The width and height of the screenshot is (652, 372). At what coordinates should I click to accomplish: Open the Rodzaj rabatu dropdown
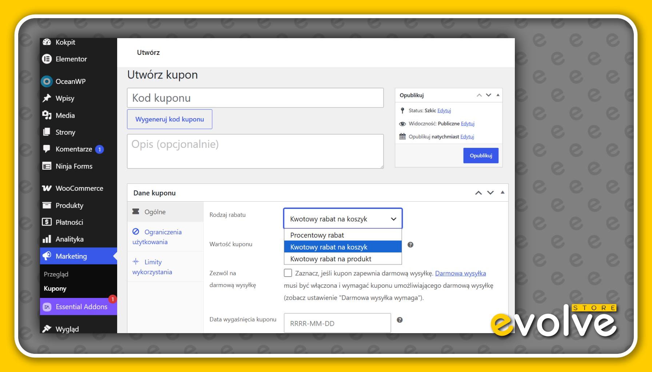[x=343, y=219]
